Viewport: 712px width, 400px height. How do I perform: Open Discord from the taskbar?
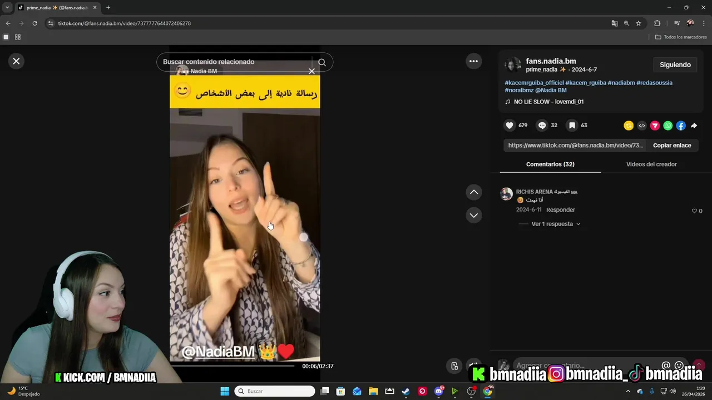pyautogui.click(x=439, y=391)
